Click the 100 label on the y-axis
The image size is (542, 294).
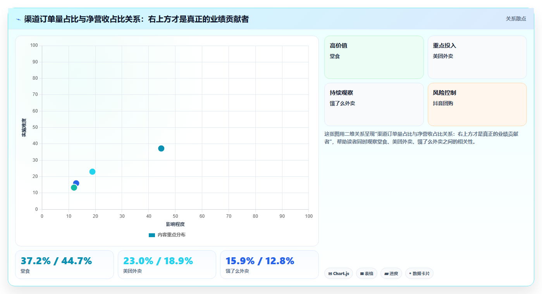(34, 46)
